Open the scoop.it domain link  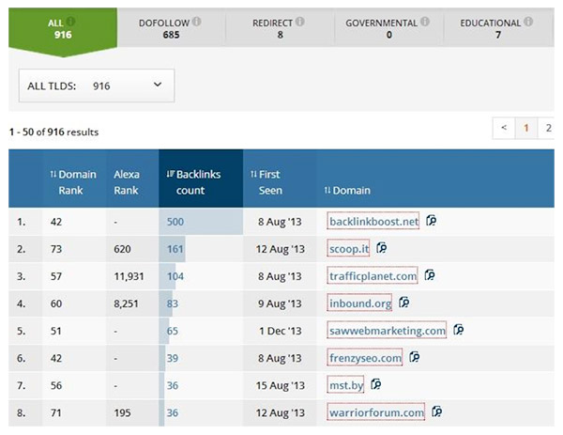click(x=348, y=248)
